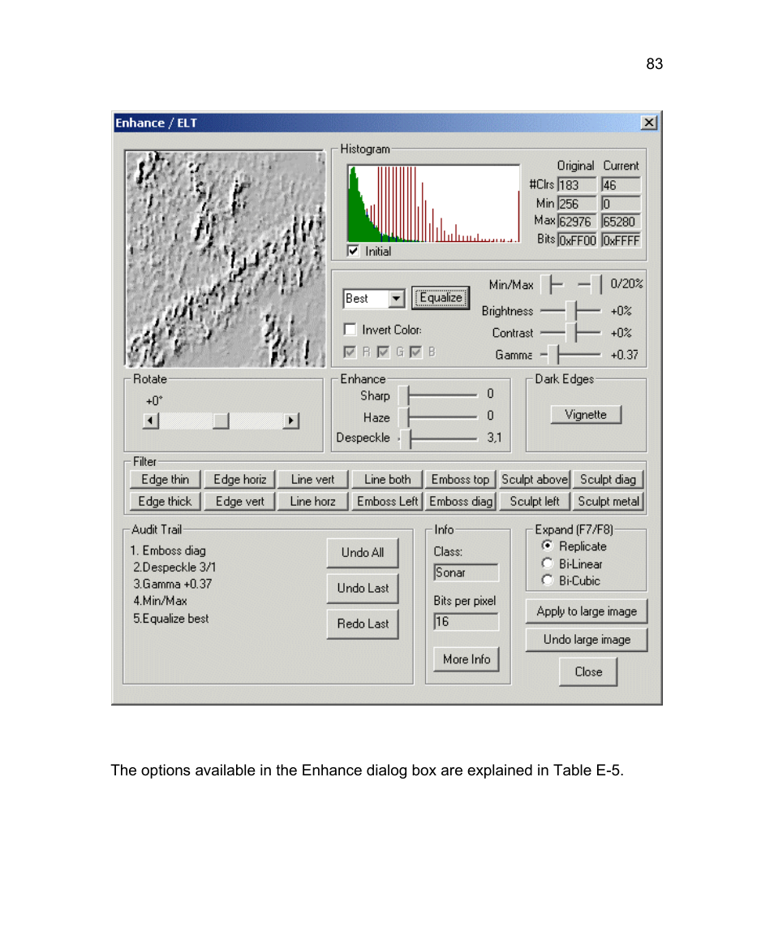Apply the Sculpt metal filter
774x941 pixels.
coord(608,501)
